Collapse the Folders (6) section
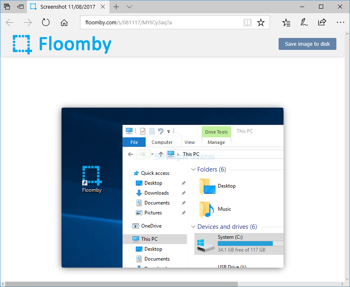 point(193,169)
